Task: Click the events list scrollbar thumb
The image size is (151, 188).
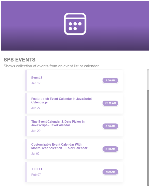Action: pos(148,138)
